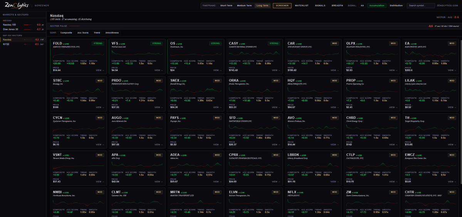Click the SNEX ticker heading

(175, 80)
